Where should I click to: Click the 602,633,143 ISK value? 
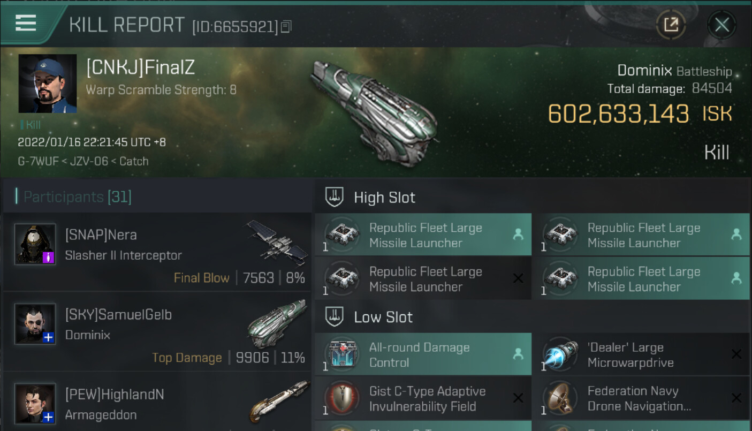[618, 114]
